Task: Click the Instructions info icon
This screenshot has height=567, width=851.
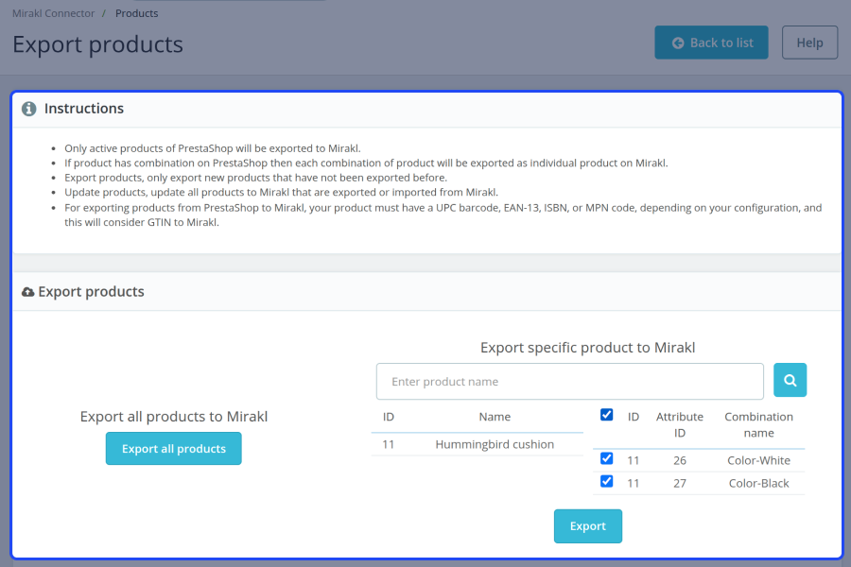Action: [29, 109]
